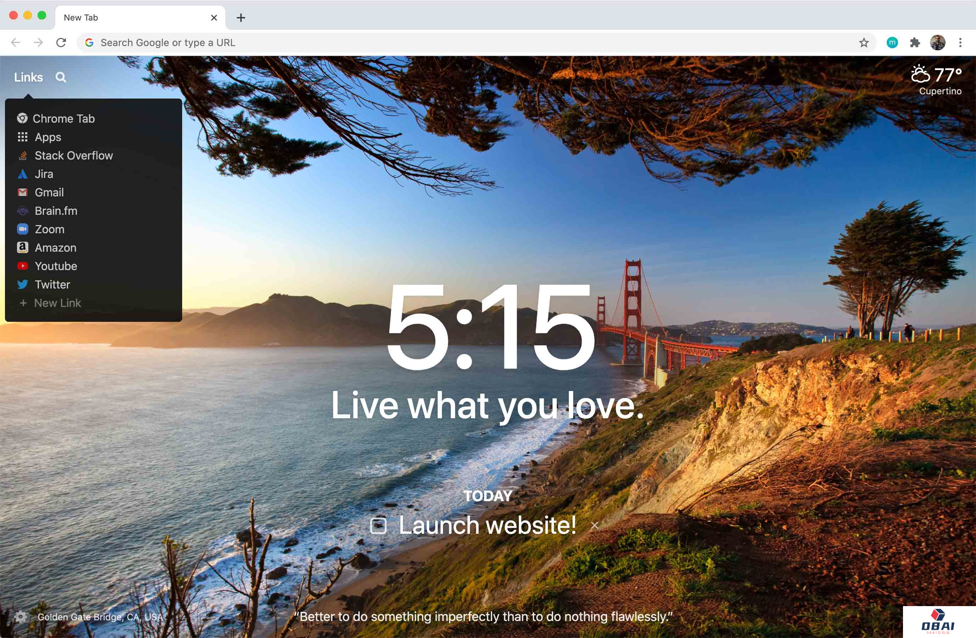
Task: Collapse the Links dropdown
Action: (x=28, y=77)
